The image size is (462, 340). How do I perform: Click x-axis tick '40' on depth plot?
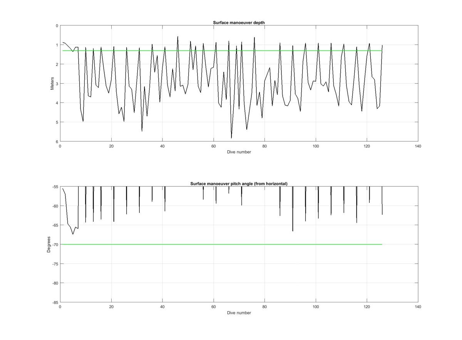click(162, 146)
